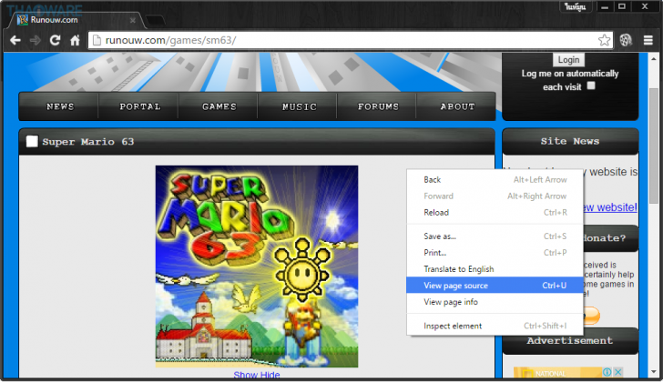Viewport: 663px width, 382px height.
Task: Open a new tab with the new-tab button
Action: [155, 20]
